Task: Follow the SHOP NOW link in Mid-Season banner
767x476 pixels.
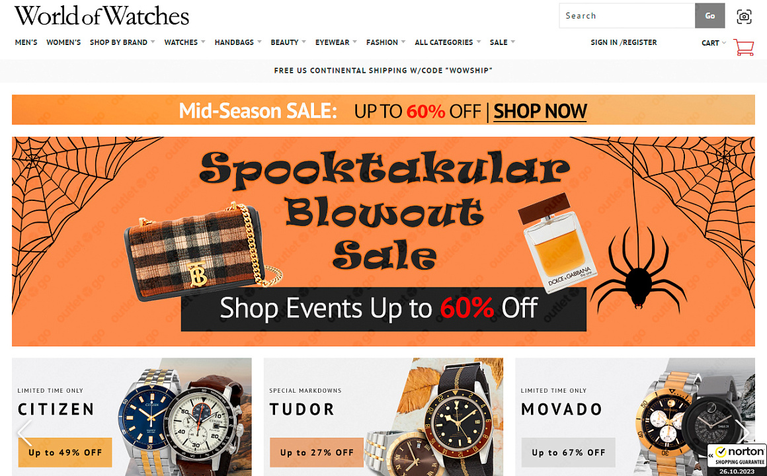Action: tap(540, 111)
